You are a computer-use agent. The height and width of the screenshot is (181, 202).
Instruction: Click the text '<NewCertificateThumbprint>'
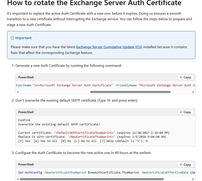[91, 137]
